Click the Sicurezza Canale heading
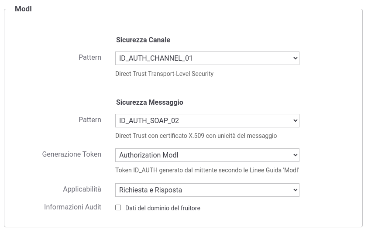 coord(143,40)
